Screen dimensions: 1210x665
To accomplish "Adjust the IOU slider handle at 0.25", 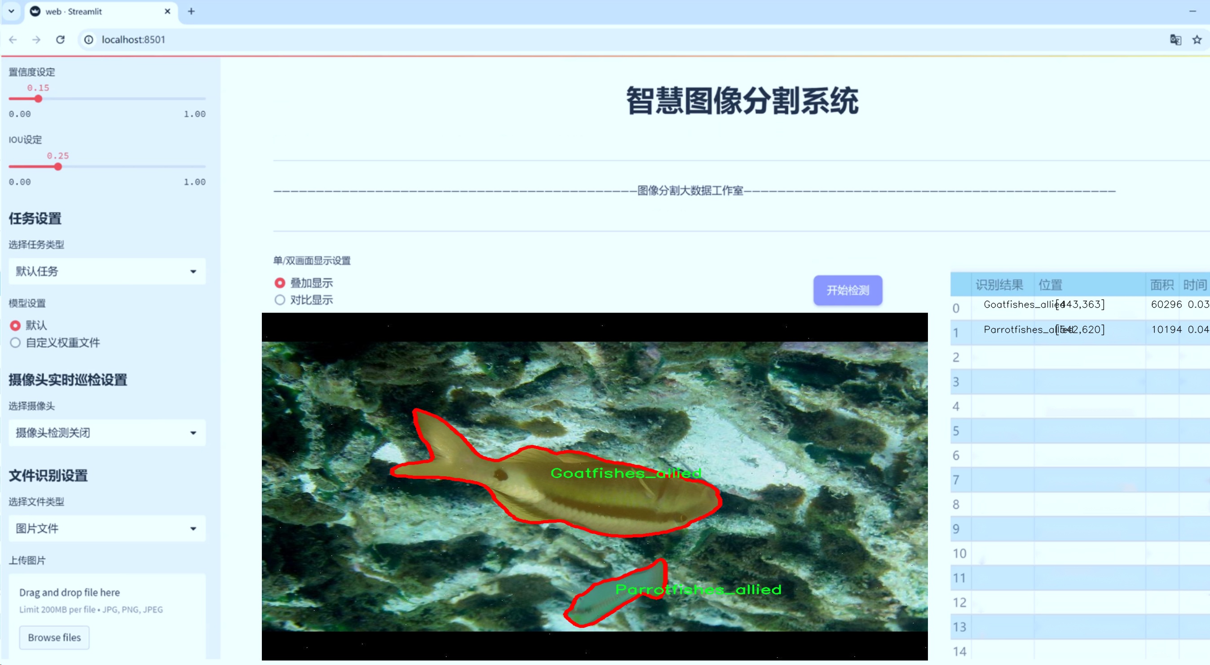I will (x=58, y=166).
